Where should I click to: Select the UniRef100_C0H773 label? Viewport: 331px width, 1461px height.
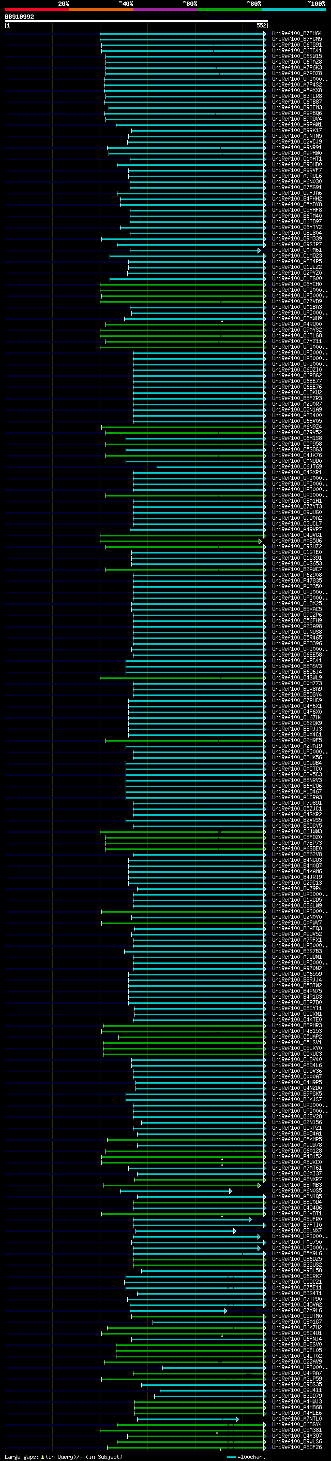296,684
